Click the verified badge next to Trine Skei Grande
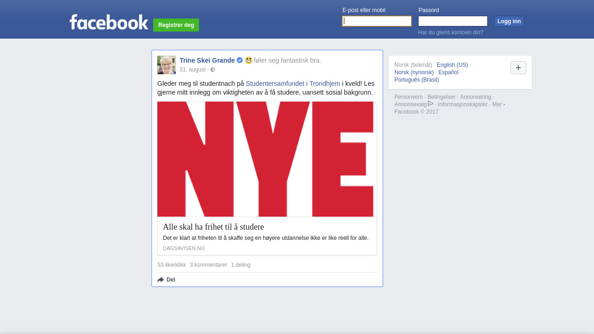594x334 pixels. pos(239,60)
